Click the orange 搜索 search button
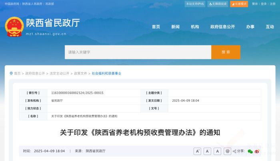Image resolution: width=280 pixels, height=161 pixels. click(226, 52)
